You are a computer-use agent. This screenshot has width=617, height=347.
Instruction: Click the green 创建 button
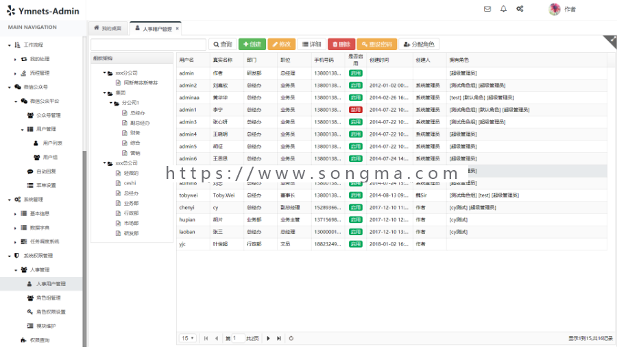point(252,45)
